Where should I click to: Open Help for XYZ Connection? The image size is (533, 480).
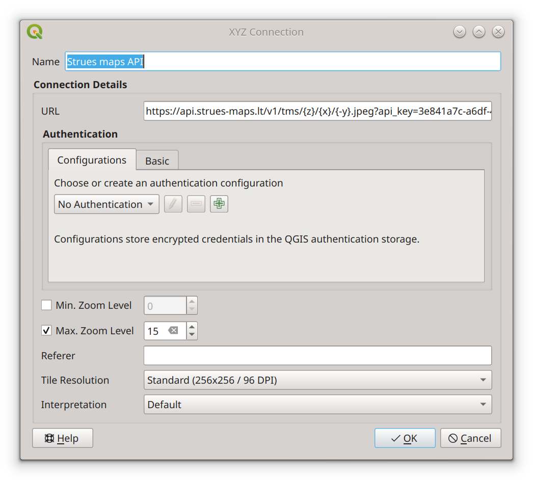click(x=63, y=438)
